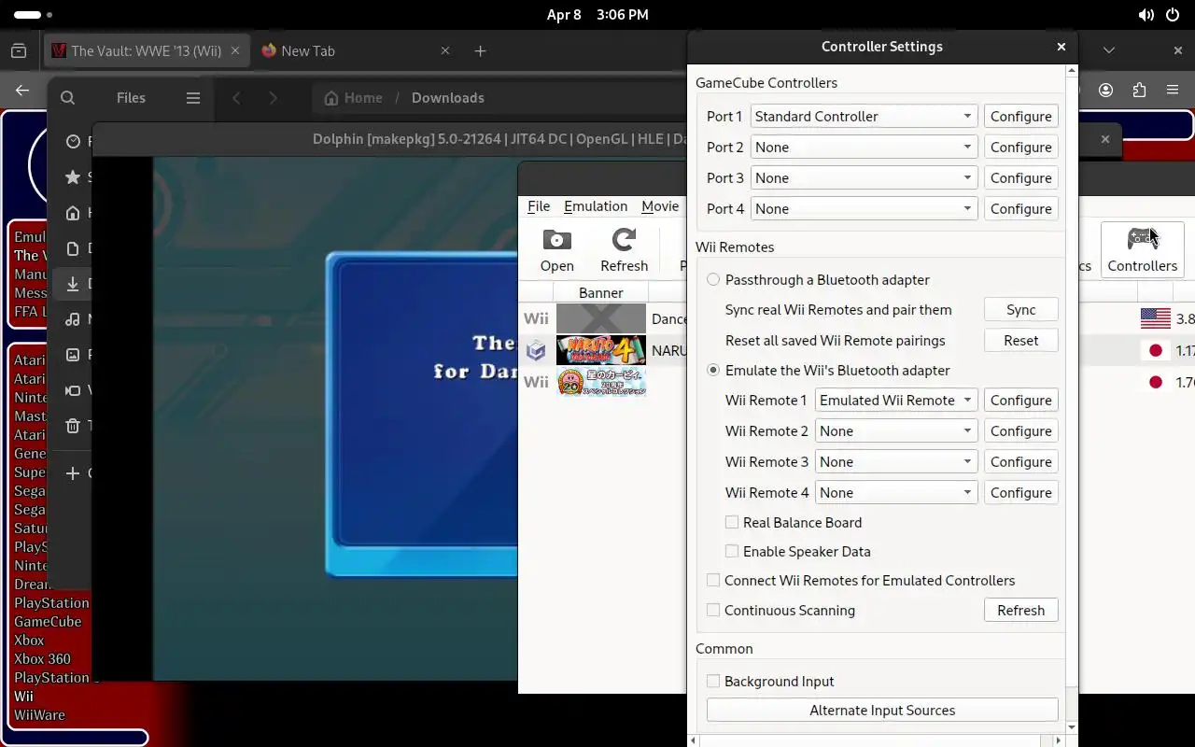Click the GameCube platform icon in game list
The width and height of the screenshot is (1195, 747).
coord(536,350)
